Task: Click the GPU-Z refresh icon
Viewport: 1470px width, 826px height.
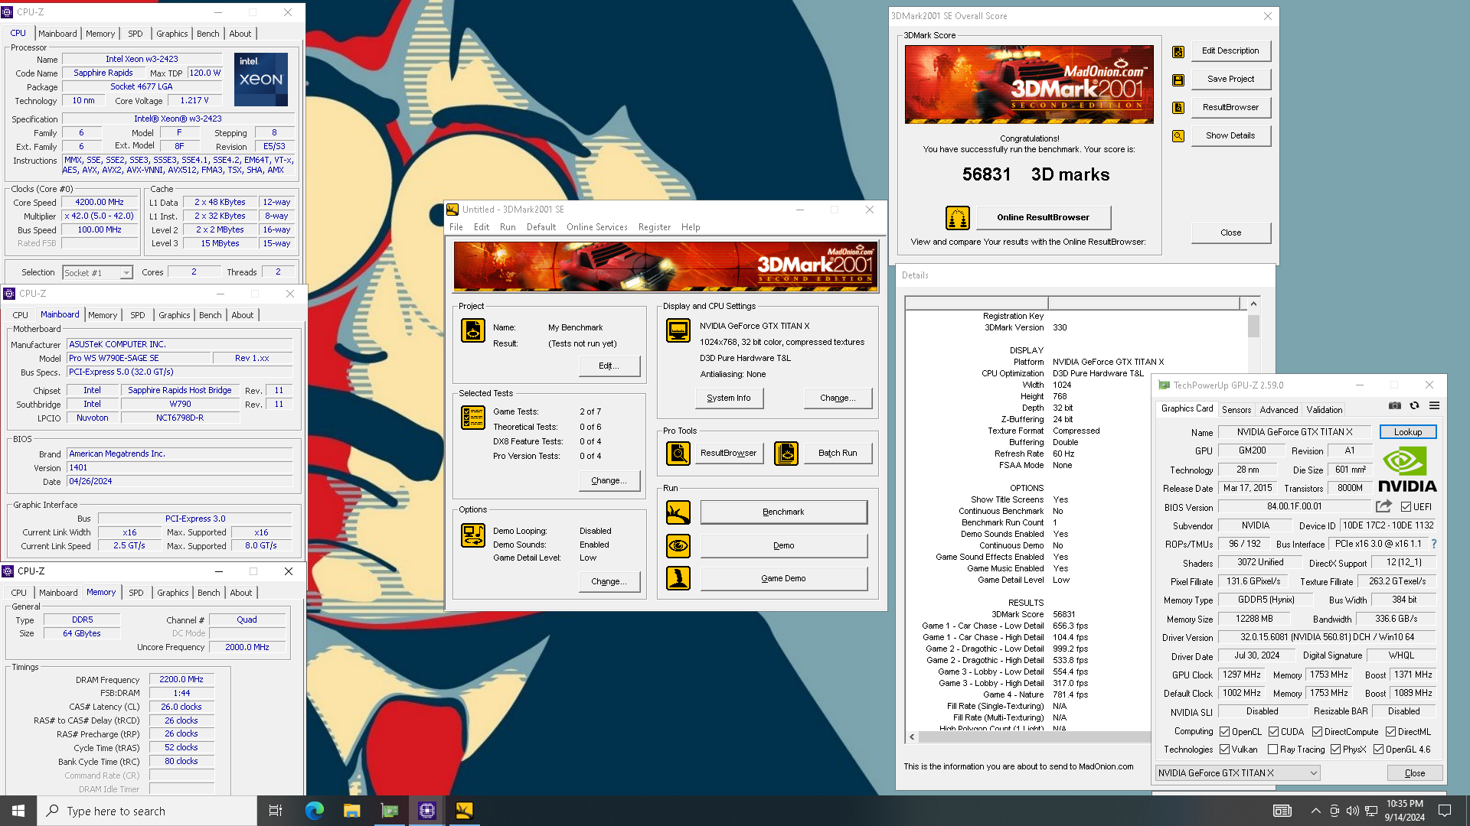Action: pyautogui.click(x=1415, y=406)
